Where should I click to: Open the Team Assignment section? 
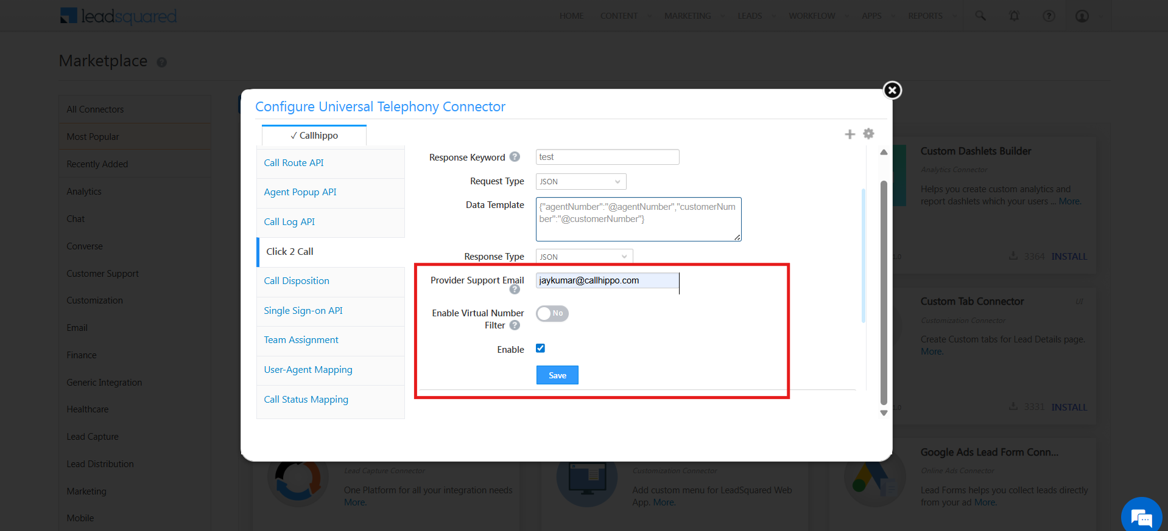pos(331,340)
